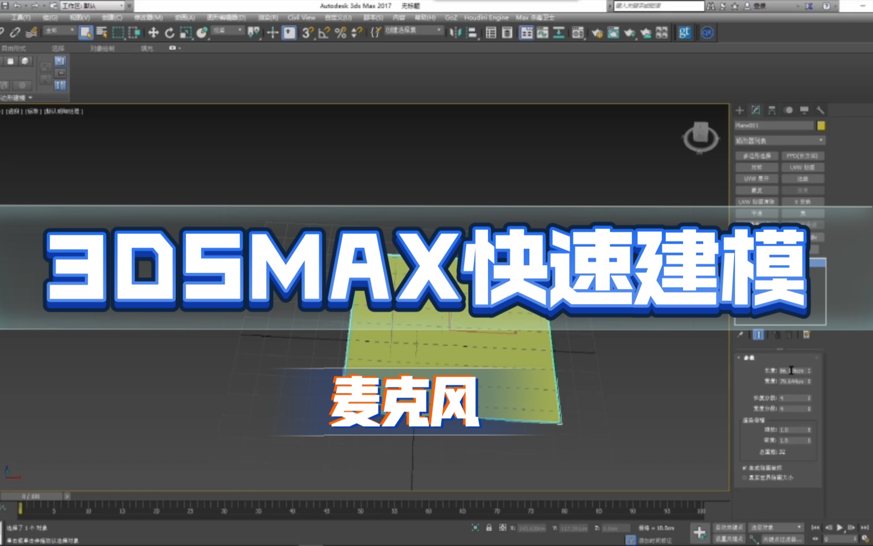The height and width of the screenshot is (546, 873).
Task: Open Configure Modifier Sets icon
Action: (807, 335)
